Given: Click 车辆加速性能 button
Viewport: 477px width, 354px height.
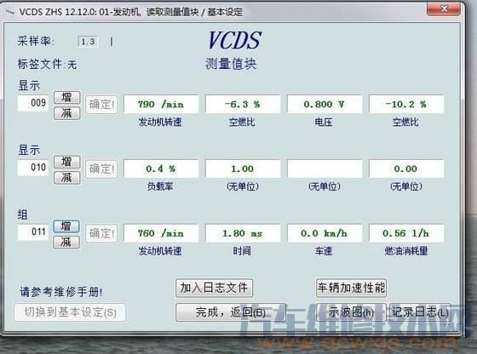Looking at the screenshot, I should [x=351, y=288].
